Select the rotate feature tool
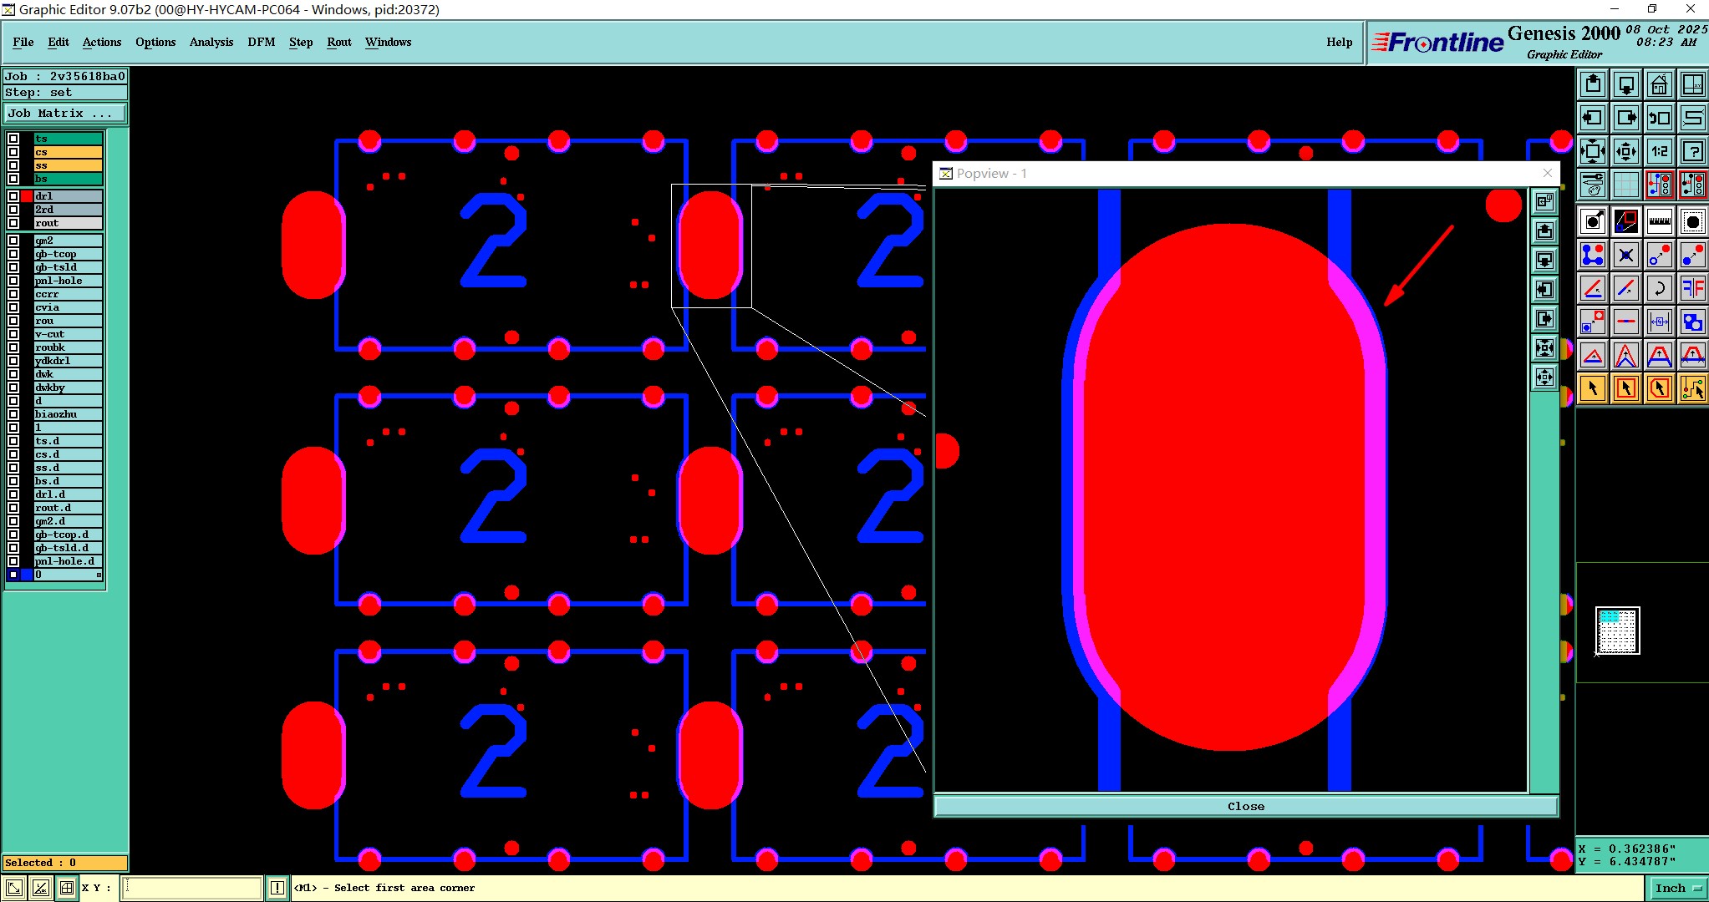The image size is (1709, 902). [1659, 288]
